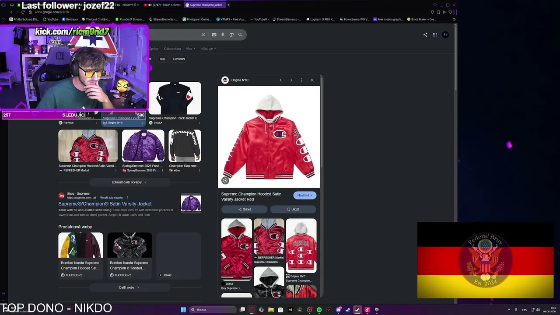Open TikTok from the taskbar
Viewport: 560px width, 315px height.
point(367,310)
